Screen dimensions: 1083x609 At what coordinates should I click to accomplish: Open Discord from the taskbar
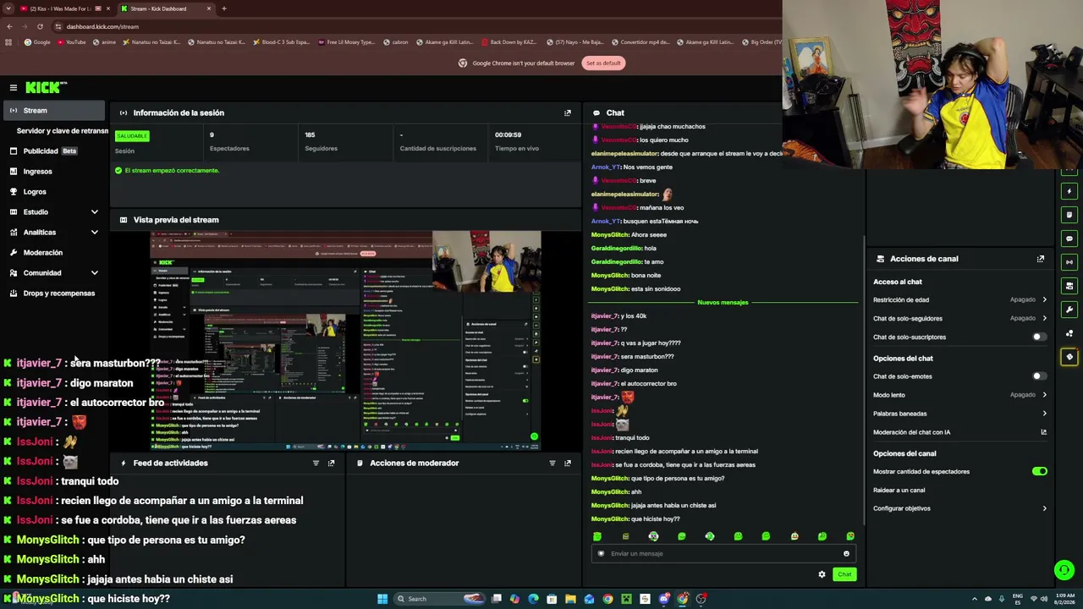tap(664, 599)
